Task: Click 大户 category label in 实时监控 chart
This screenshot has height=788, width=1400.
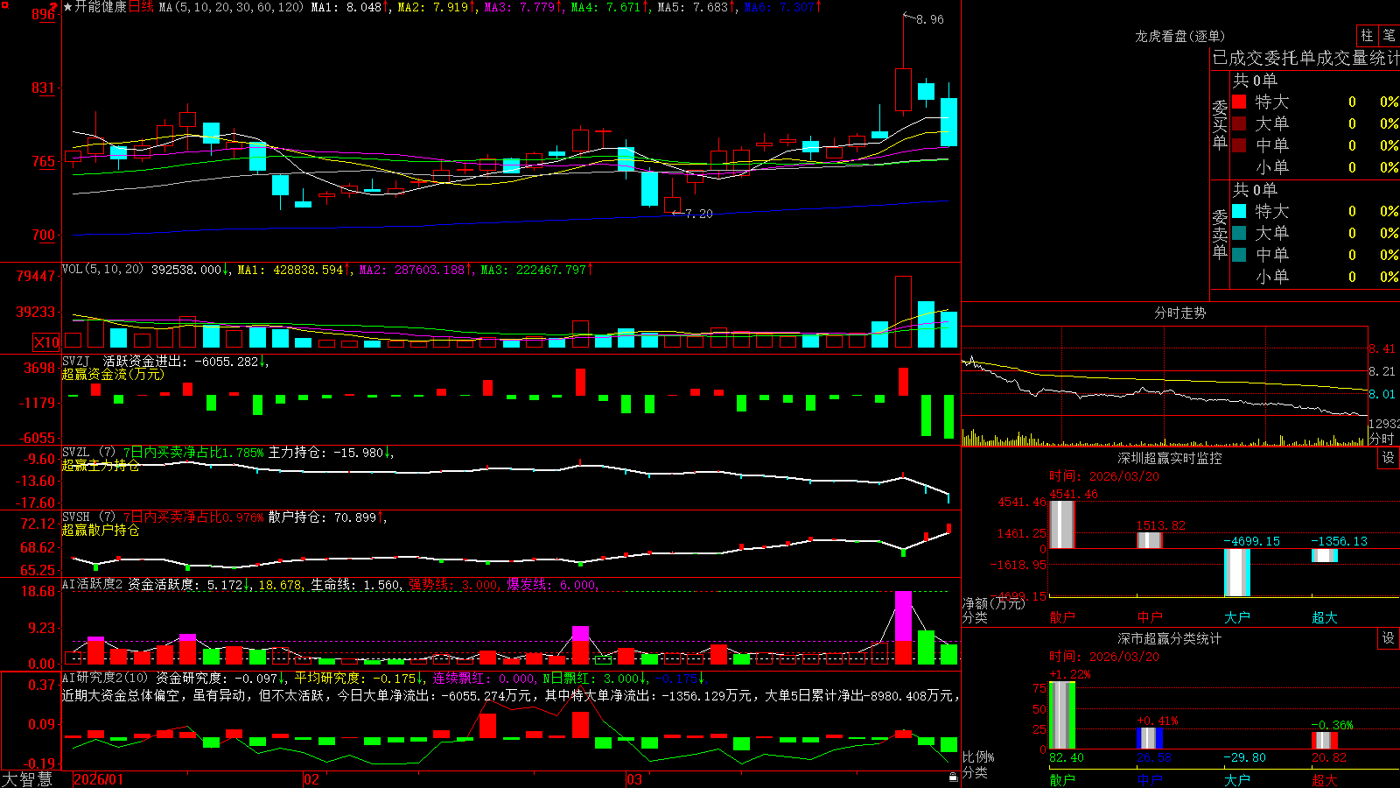Action: point(1237,617)
